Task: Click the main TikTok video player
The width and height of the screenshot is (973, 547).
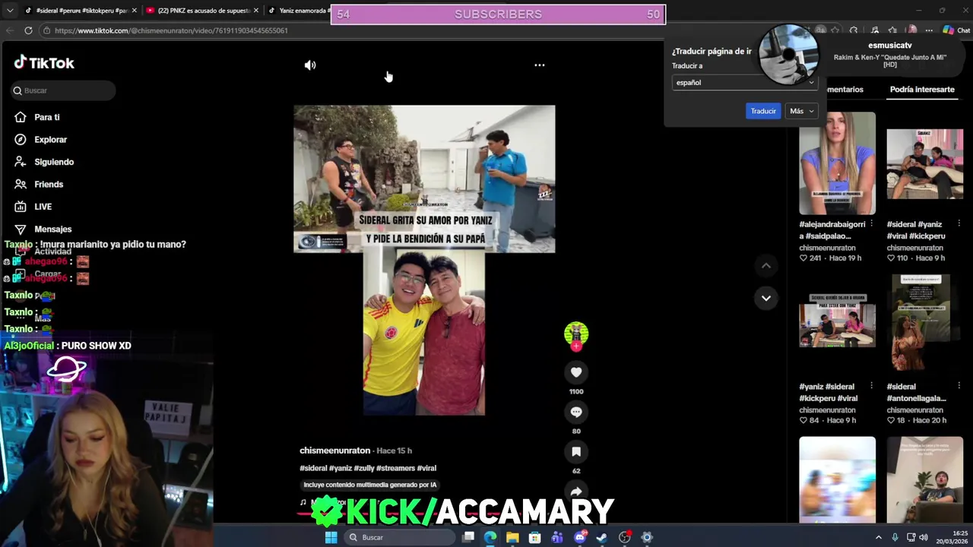Action: [x=424, y=260]
